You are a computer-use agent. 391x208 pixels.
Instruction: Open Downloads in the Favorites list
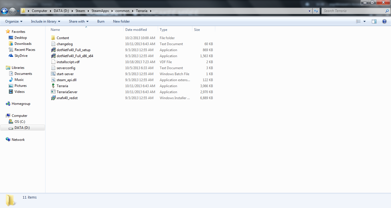[x=23, y=44]
